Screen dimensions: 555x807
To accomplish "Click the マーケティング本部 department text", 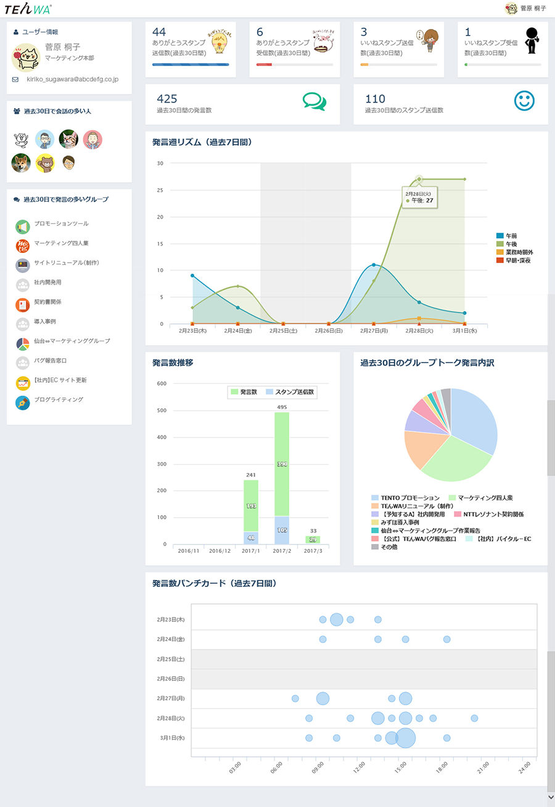I will pyautogui.click(x=70, y=58).
